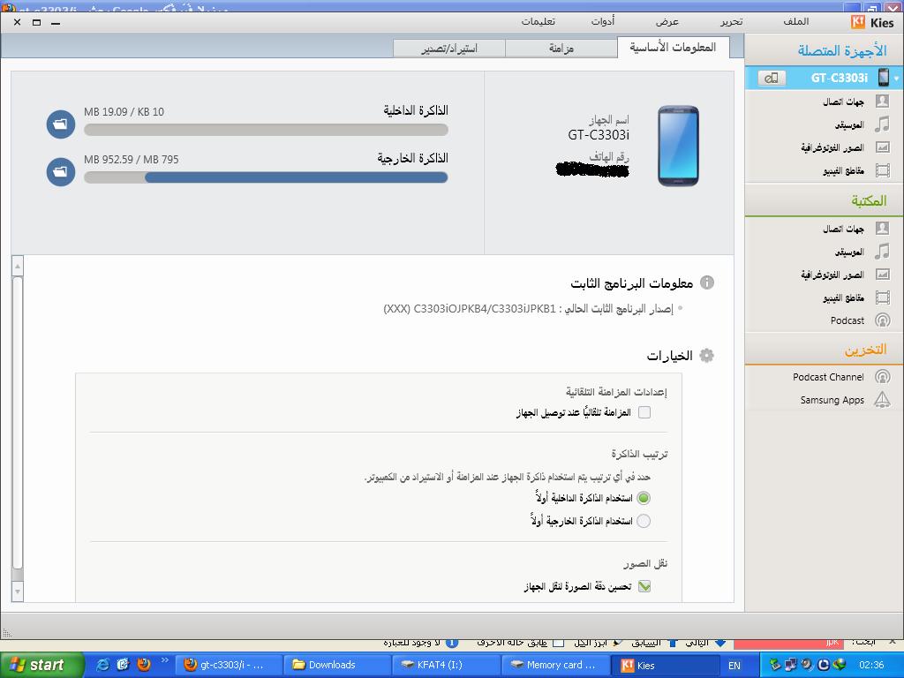Expand quick launch overflow chevron
904x678 pixels.
click(x=163, y=660)
